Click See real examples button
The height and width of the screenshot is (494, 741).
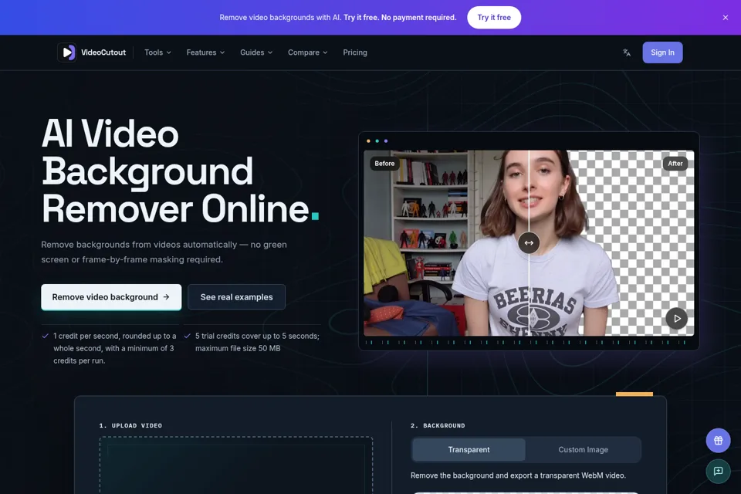point(236,297)
